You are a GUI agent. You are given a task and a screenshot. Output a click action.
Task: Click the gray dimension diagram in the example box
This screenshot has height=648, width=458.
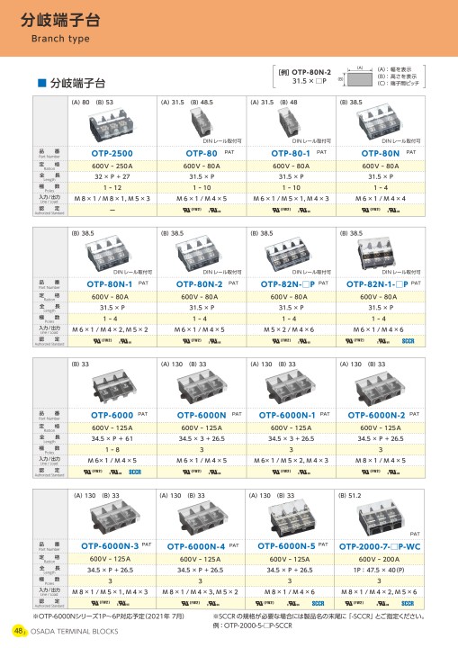(x=360, y=79)
